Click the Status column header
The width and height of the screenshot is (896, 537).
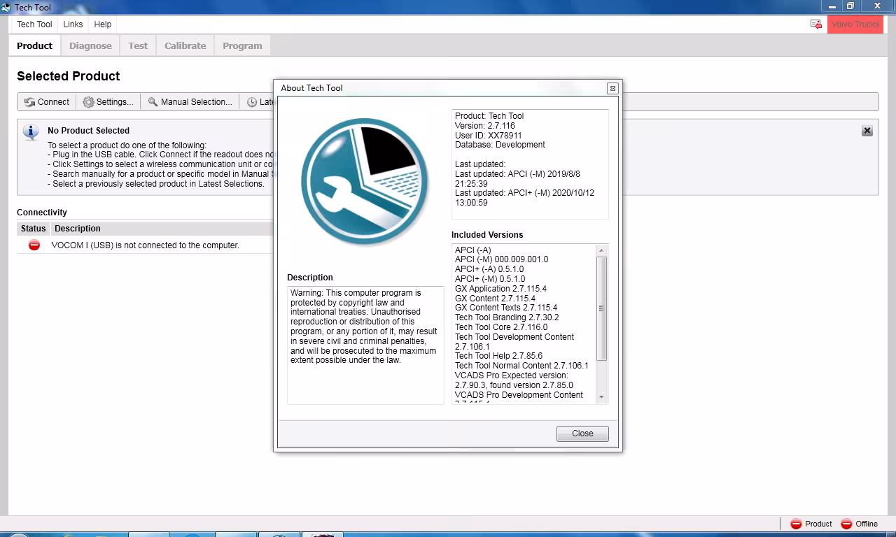tap(33, 229)
